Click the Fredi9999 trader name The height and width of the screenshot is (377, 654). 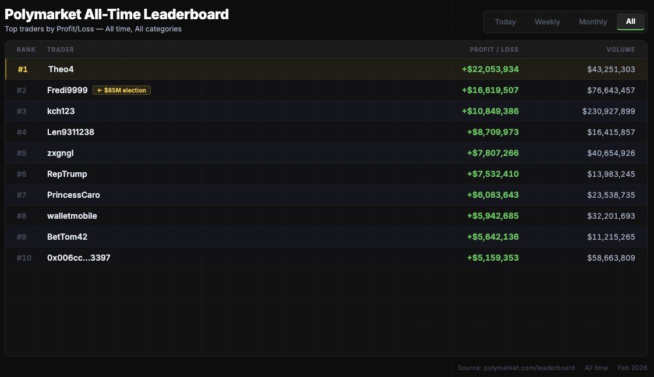67,90
